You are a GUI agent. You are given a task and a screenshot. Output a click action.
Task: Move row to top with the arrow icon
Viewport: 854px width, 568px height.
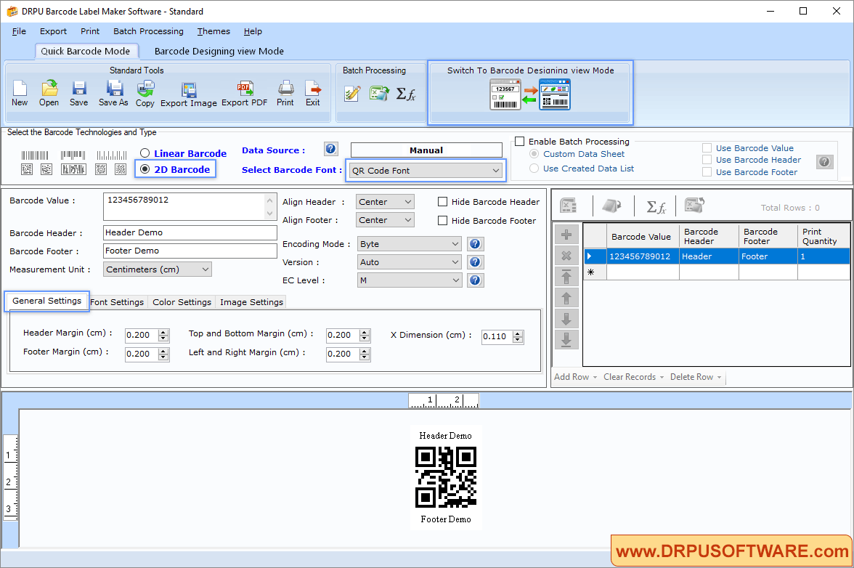(566, 277)
